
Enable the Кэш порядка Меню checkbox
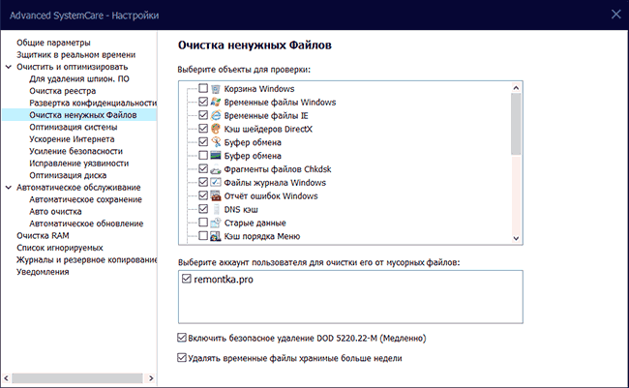click(x=203, y=235)
